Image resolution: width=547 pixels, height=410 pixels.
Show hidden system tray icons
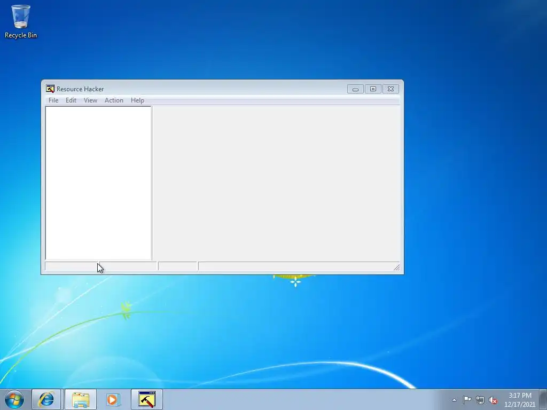click(x=454, y=400)
